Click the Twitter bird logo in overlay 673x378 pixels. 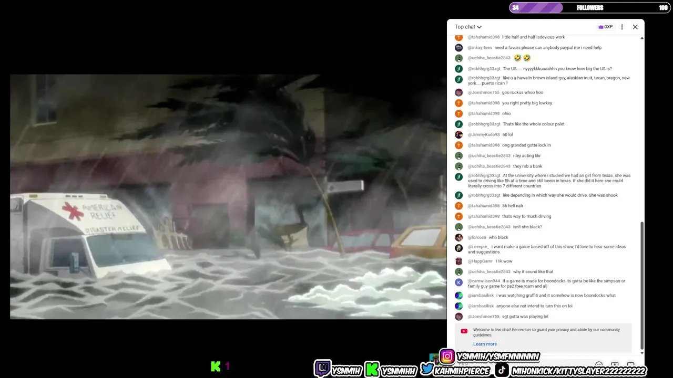pyautogui.click(x=427, y=370)
